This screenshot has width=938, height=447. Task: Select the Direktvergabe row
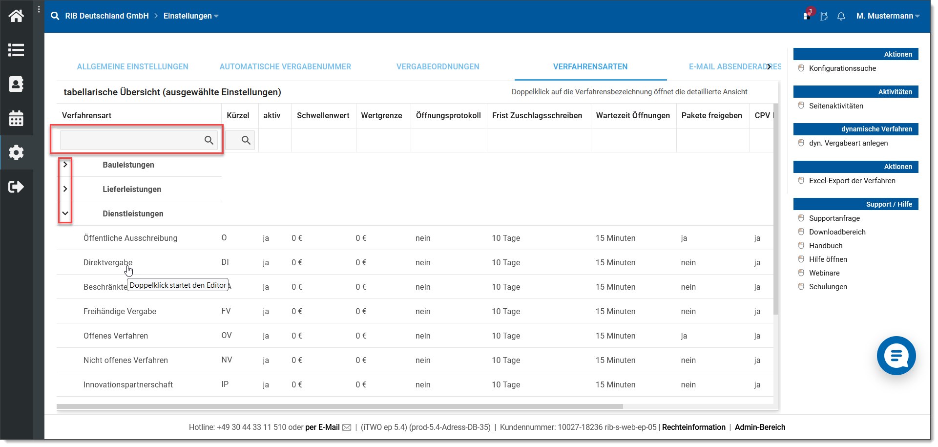(x=415, y=262)
